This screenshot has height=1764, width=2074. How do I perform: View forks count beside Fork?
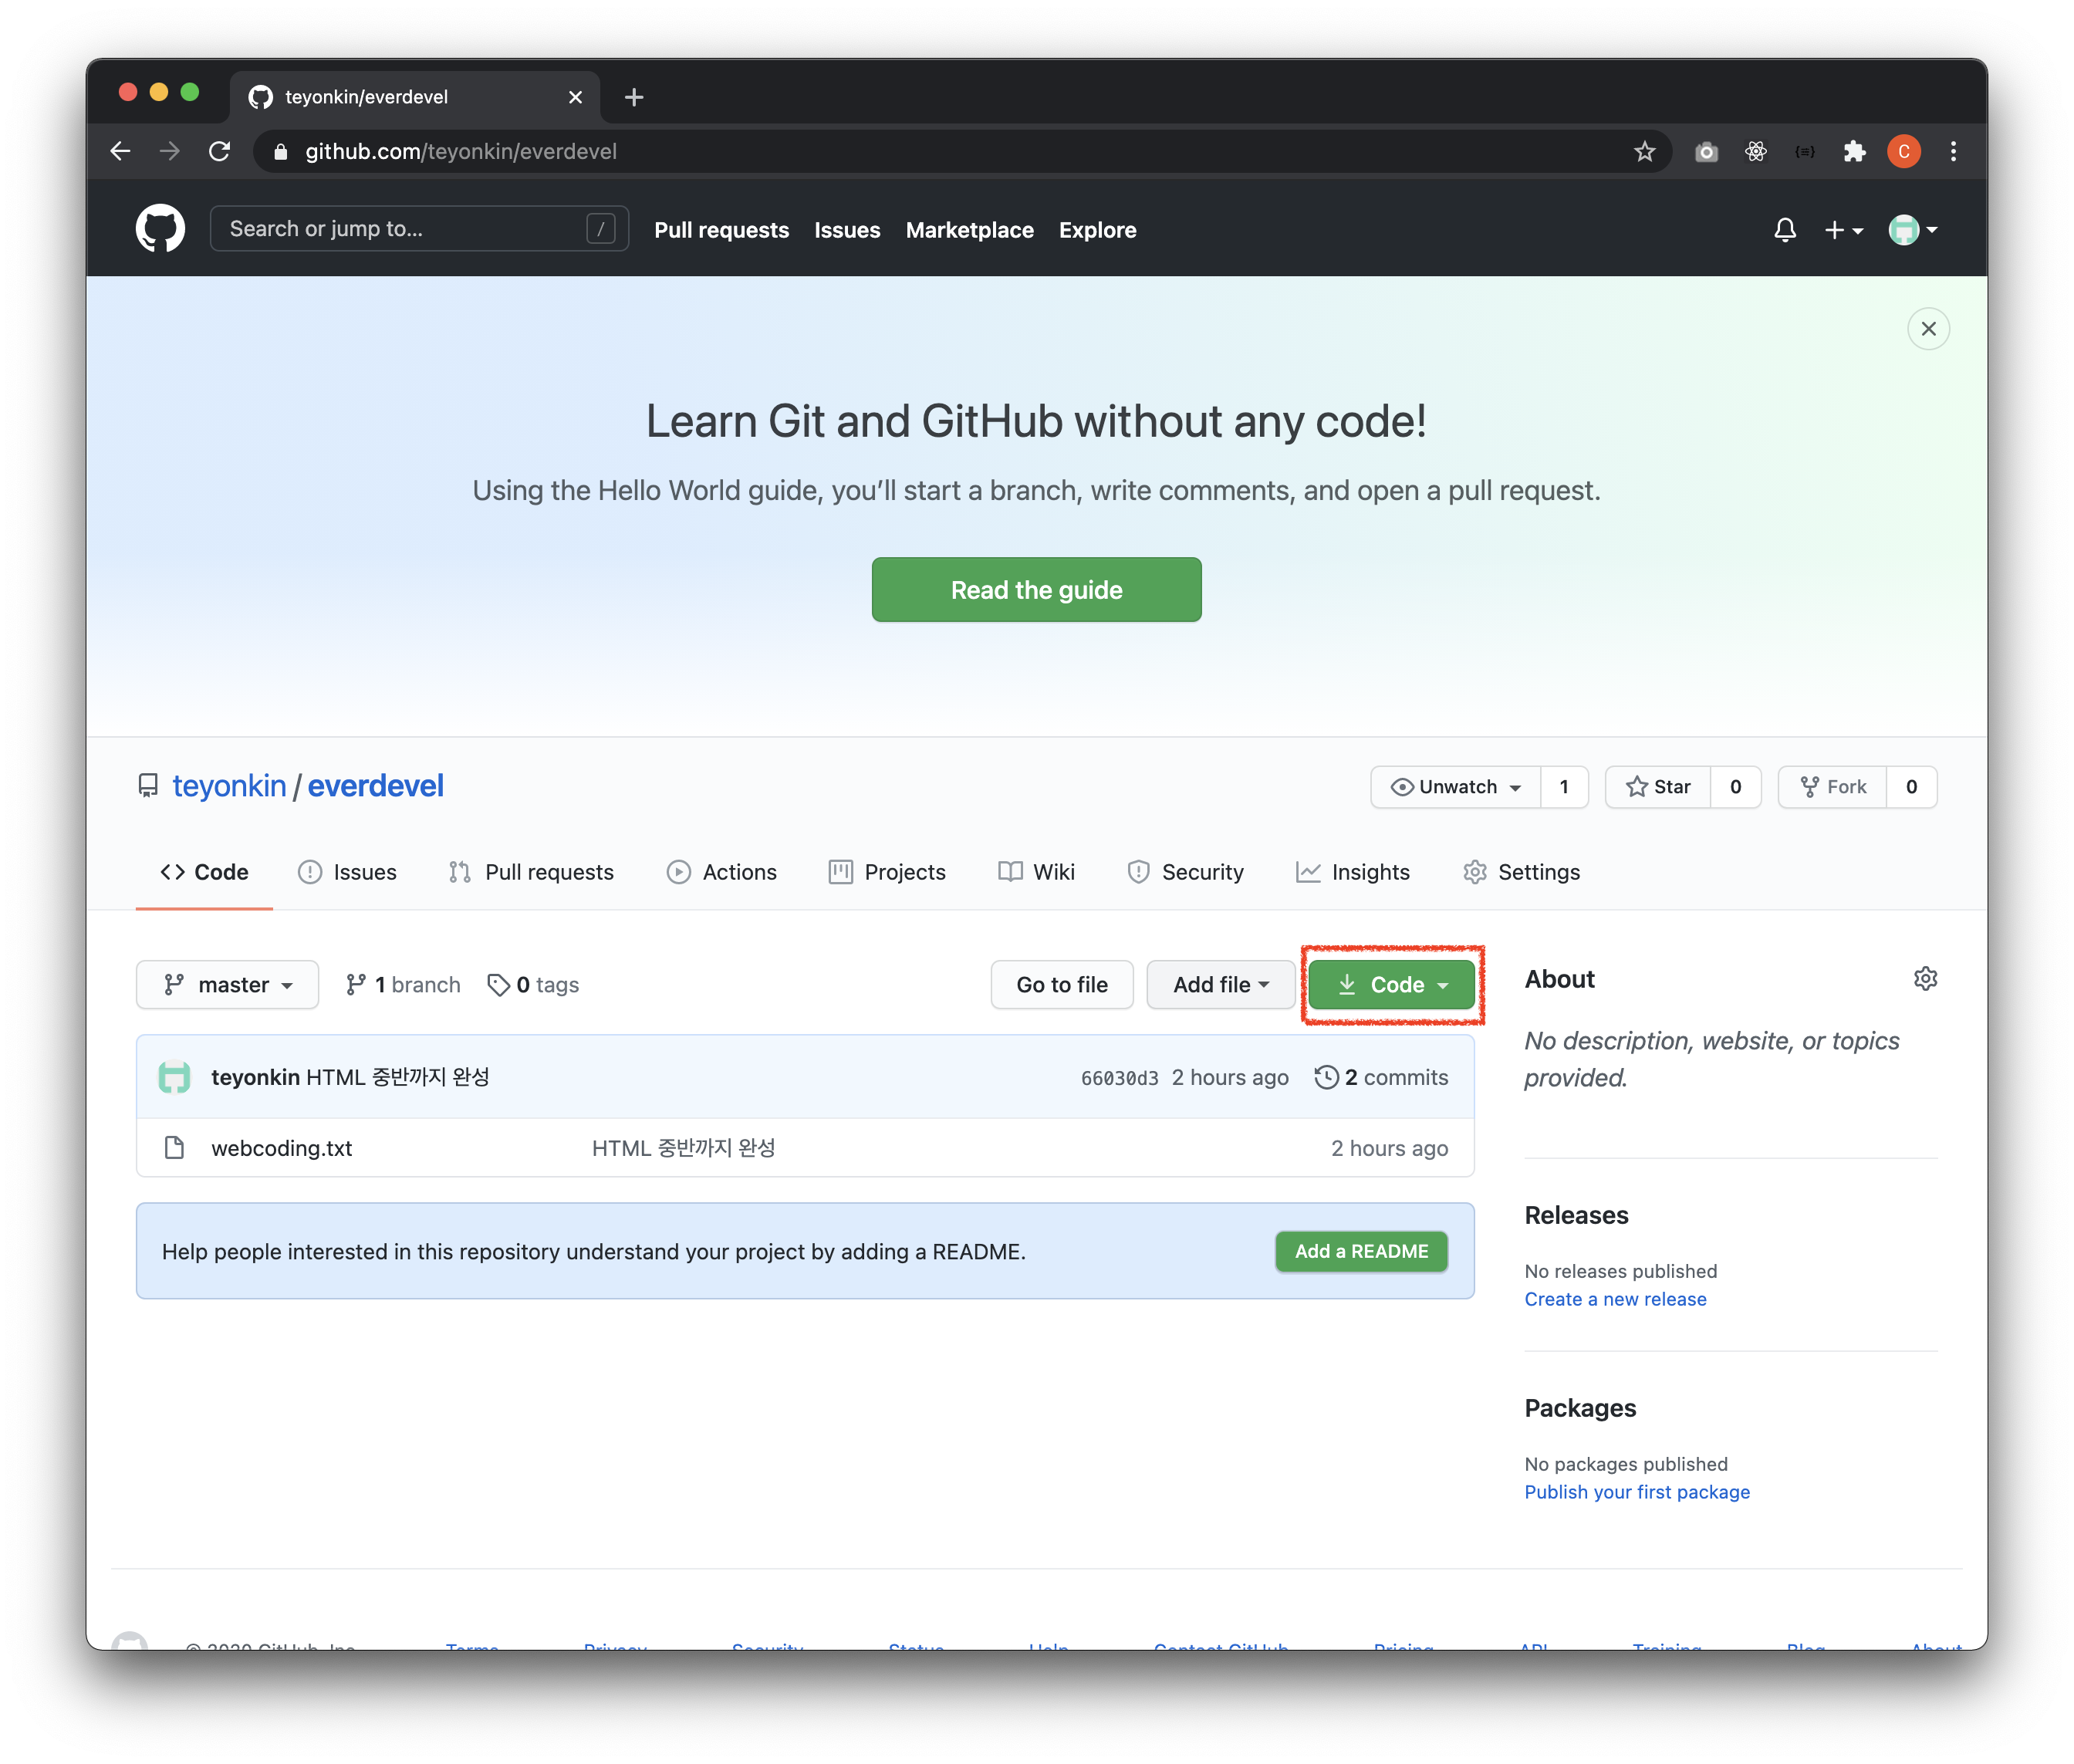coord(1911,787)
